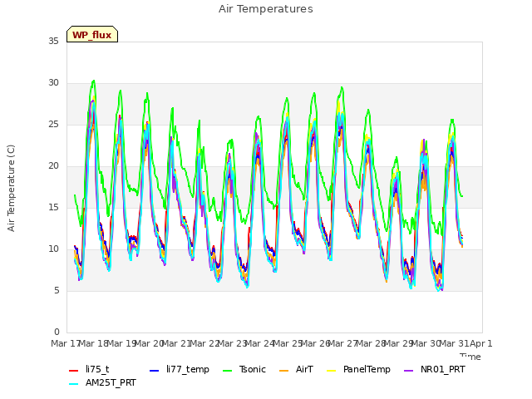Click the purple NR01_PRT legend swatch
The height and width of the screenshot is (399, 532).
[x=408, y=371]
